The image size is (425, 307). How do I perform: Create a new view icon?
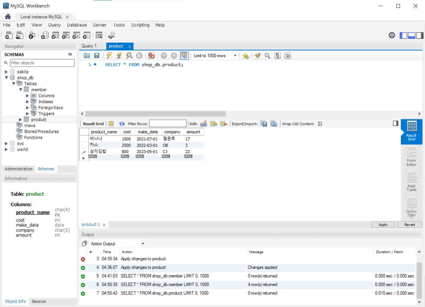click(x=66, y=35)
